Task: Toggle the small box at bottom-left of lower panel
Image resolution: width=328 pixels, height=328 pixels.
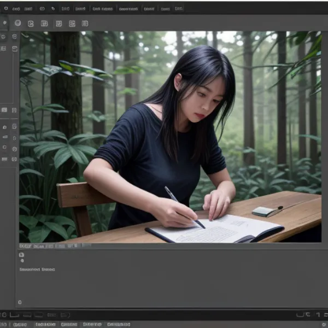Action: pyautogui.click(x=20, y=302)
